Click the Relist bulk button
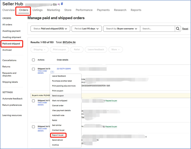 [77, 50]
